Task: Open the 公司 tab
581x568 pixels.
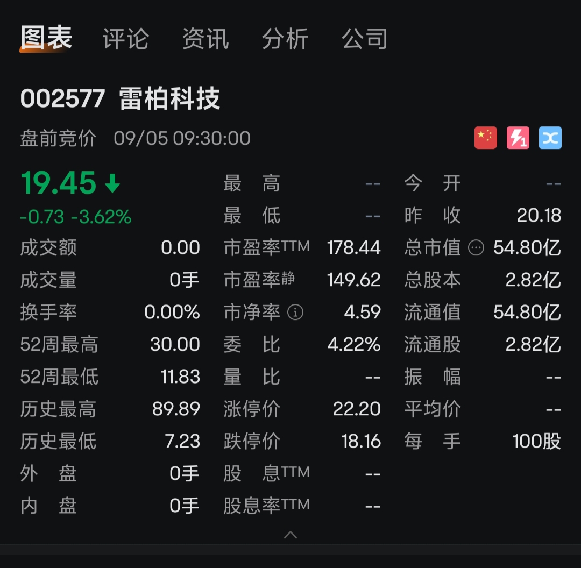Action: 365,39
